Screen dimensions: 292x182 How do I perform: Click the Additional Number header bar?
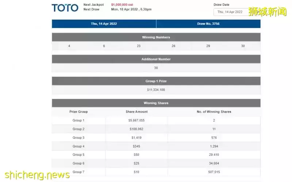(x=156, y=59)
